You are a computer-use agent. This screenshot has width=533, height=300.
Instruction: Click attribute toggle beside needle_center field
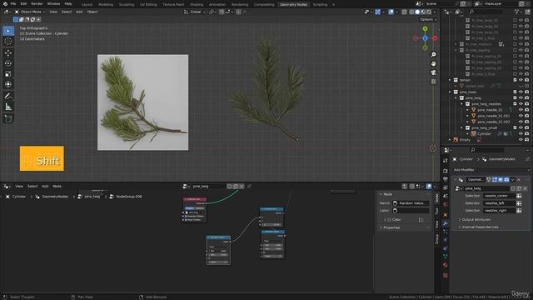(x=519, y=196)
